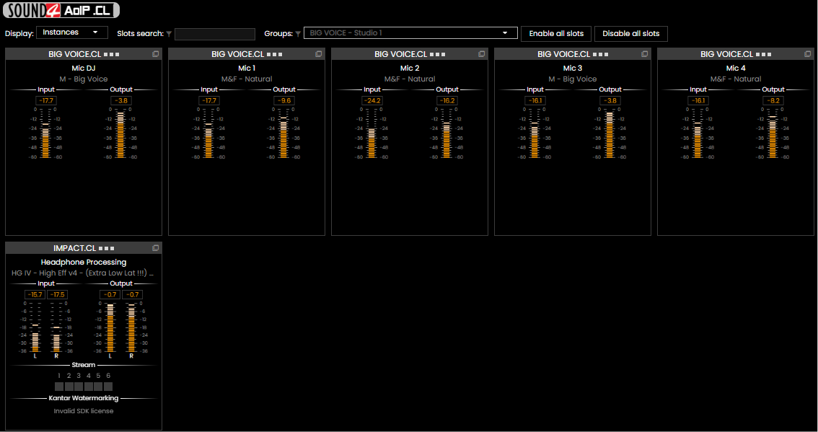Focus the Slots search input field
The width and height of the screenshot is (818, 432).
pos(215,34)
